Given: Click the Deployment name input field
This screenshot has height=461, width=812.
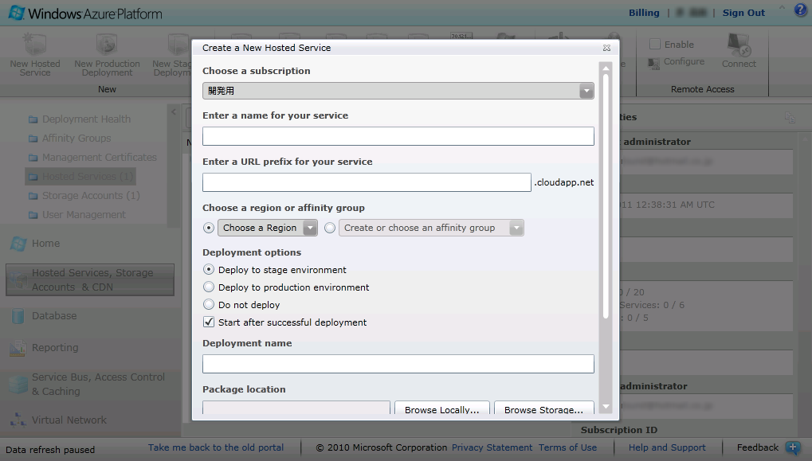Looking at the screenshot, I should coord(398,364).
